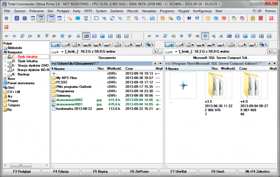The height and width of the screenshot is (177, 280).
Task: Click the left panel X icon
Action: (78, 36)
